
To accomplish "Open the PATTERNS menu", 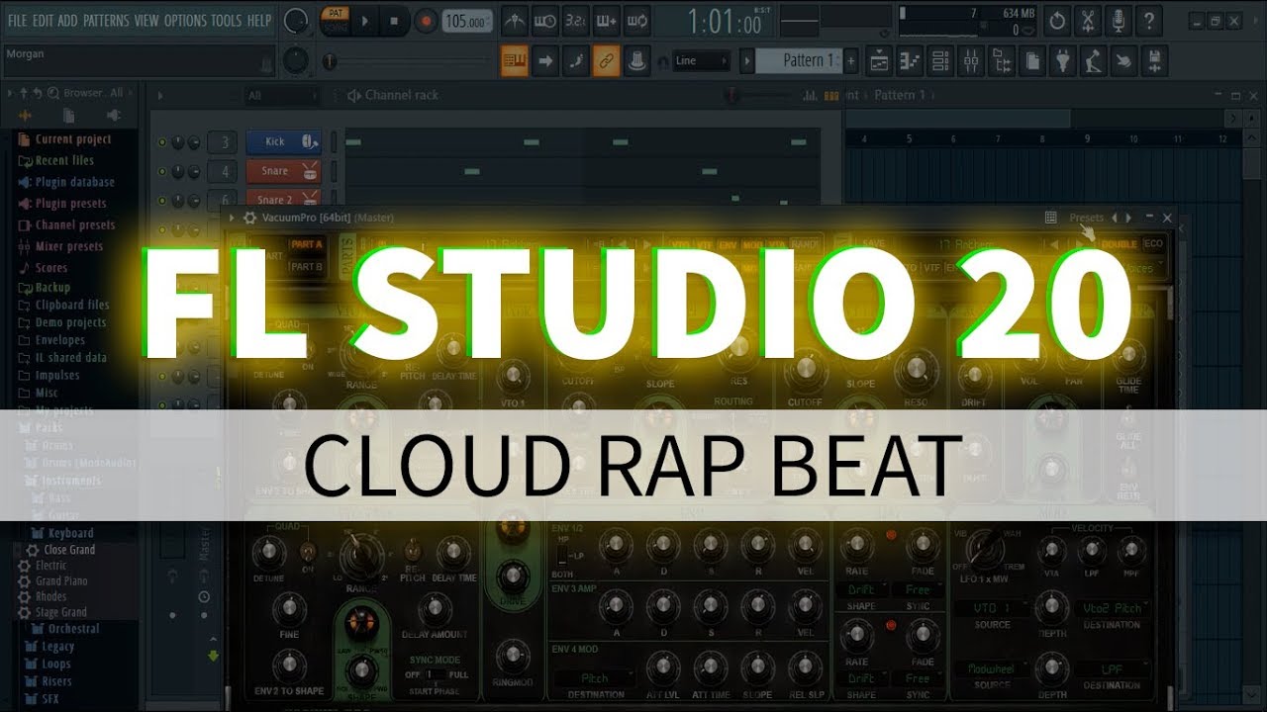I will click(106, 20).
